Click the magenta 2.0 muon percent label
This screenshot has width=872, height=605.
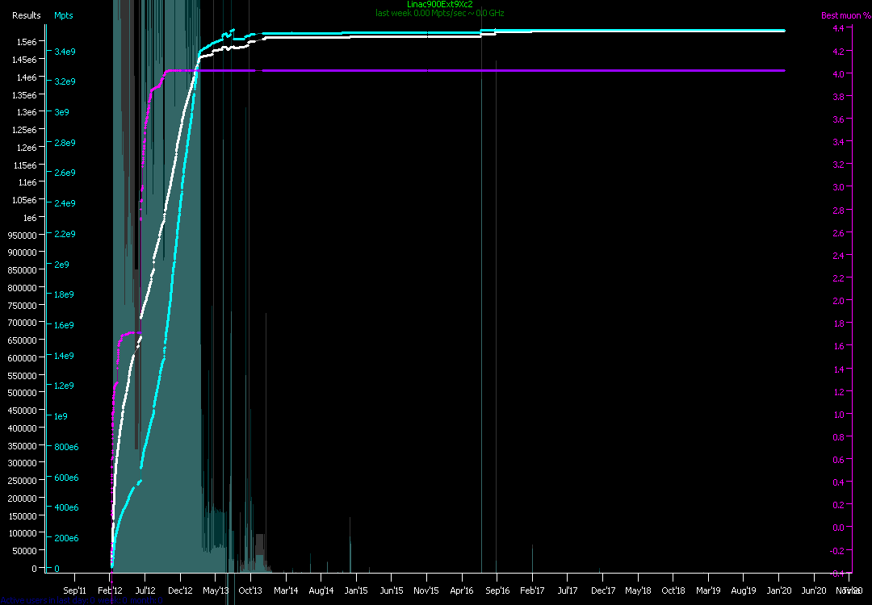pos(839,300)
